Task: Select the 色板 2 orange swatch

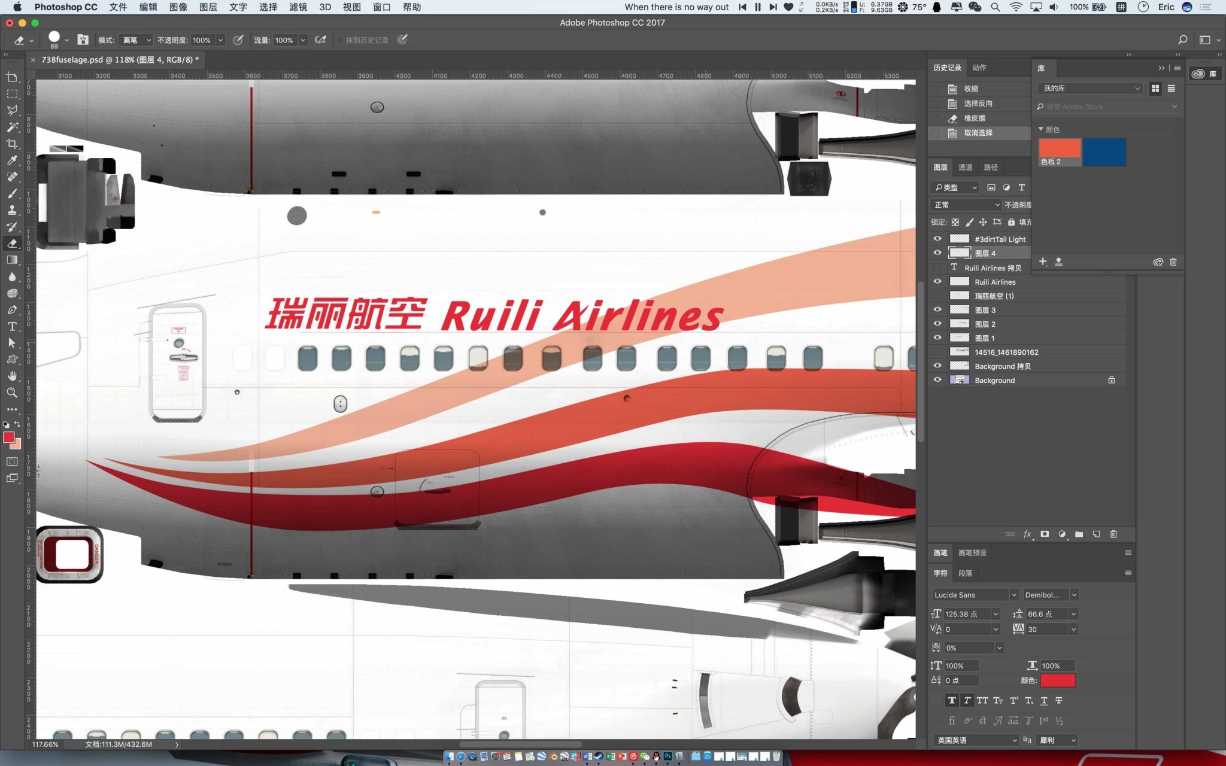Action: pos(1060,152)
